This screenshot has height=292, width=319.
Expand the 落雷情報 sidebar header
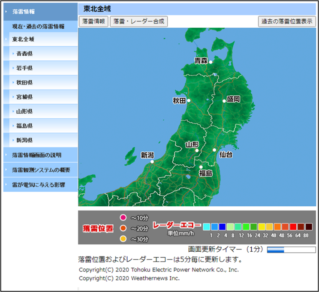point(40,12)
